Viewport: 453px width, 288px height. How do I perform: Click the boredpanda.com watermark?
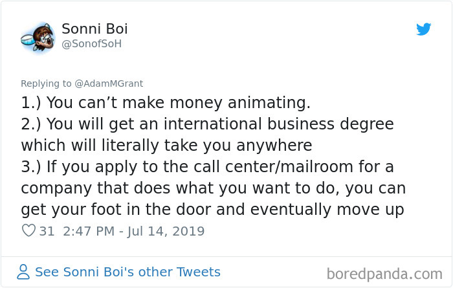point(384,274)
